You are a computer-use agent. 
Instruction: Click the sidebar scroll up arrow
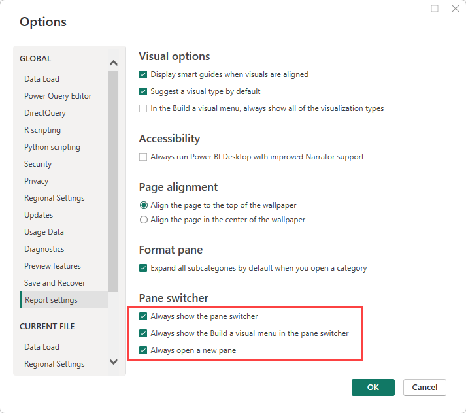[x=114, y=63]
